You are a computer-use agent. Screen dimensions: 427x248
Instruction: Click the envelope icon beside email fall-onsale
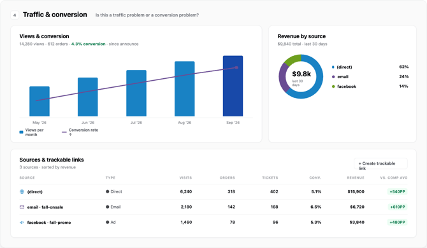(x=22, y=207)
